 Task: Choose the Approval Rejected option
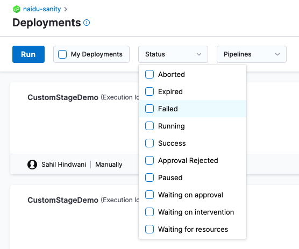tap(193, 160)
